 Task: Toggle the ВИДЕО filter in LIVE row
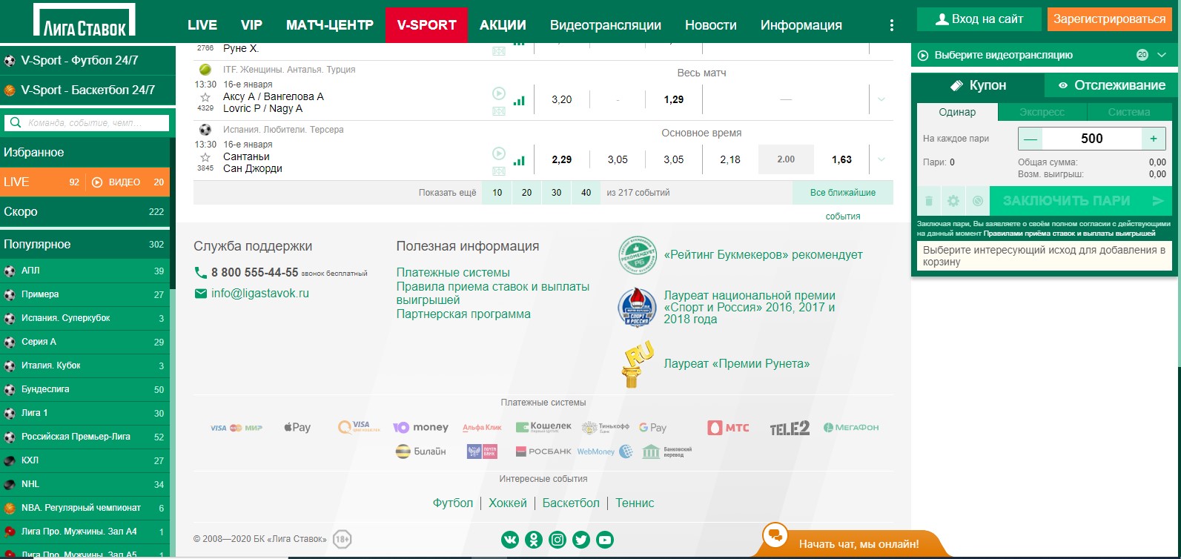[x=116, y=182]
